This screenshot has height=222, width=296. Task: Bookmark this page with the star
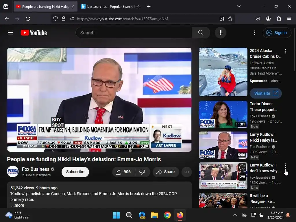[x=230, y=19]
